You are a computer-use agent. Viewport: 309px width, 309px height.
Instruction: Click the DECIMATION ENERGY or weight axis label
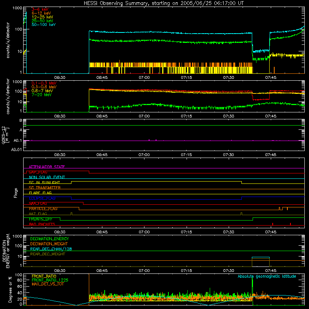pyautogui.click(x=6, y=251)
